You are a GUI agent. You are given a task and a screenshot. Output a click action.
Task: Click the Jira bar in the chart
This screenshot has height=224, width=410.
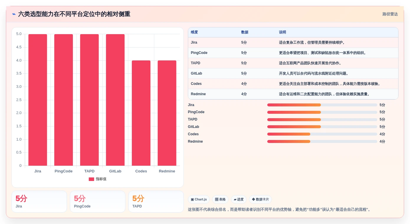coord(38,100)
